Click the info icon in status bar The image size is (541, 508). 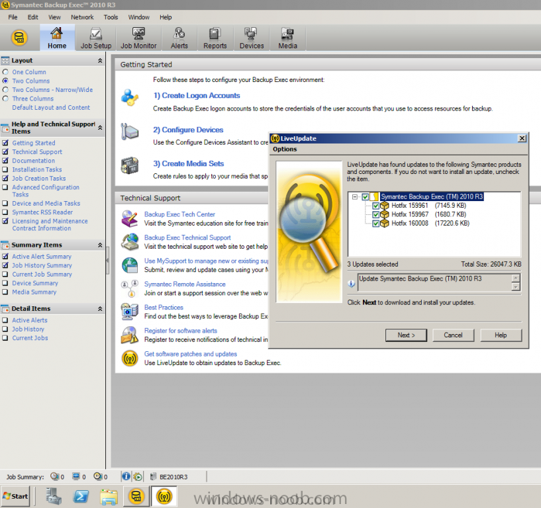pyautogui.click(x=126, y=476)
